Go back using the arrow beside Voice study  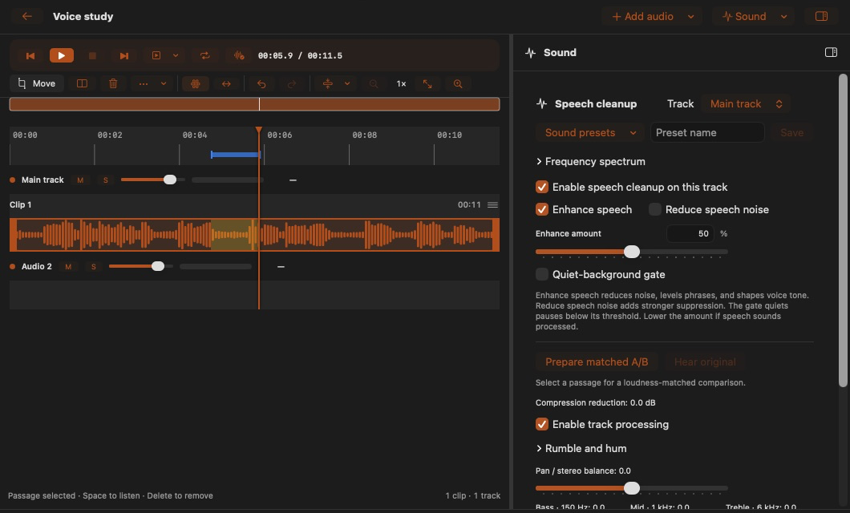tap(26, 16)
